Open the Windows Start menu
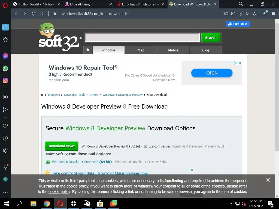 [7, 204]
